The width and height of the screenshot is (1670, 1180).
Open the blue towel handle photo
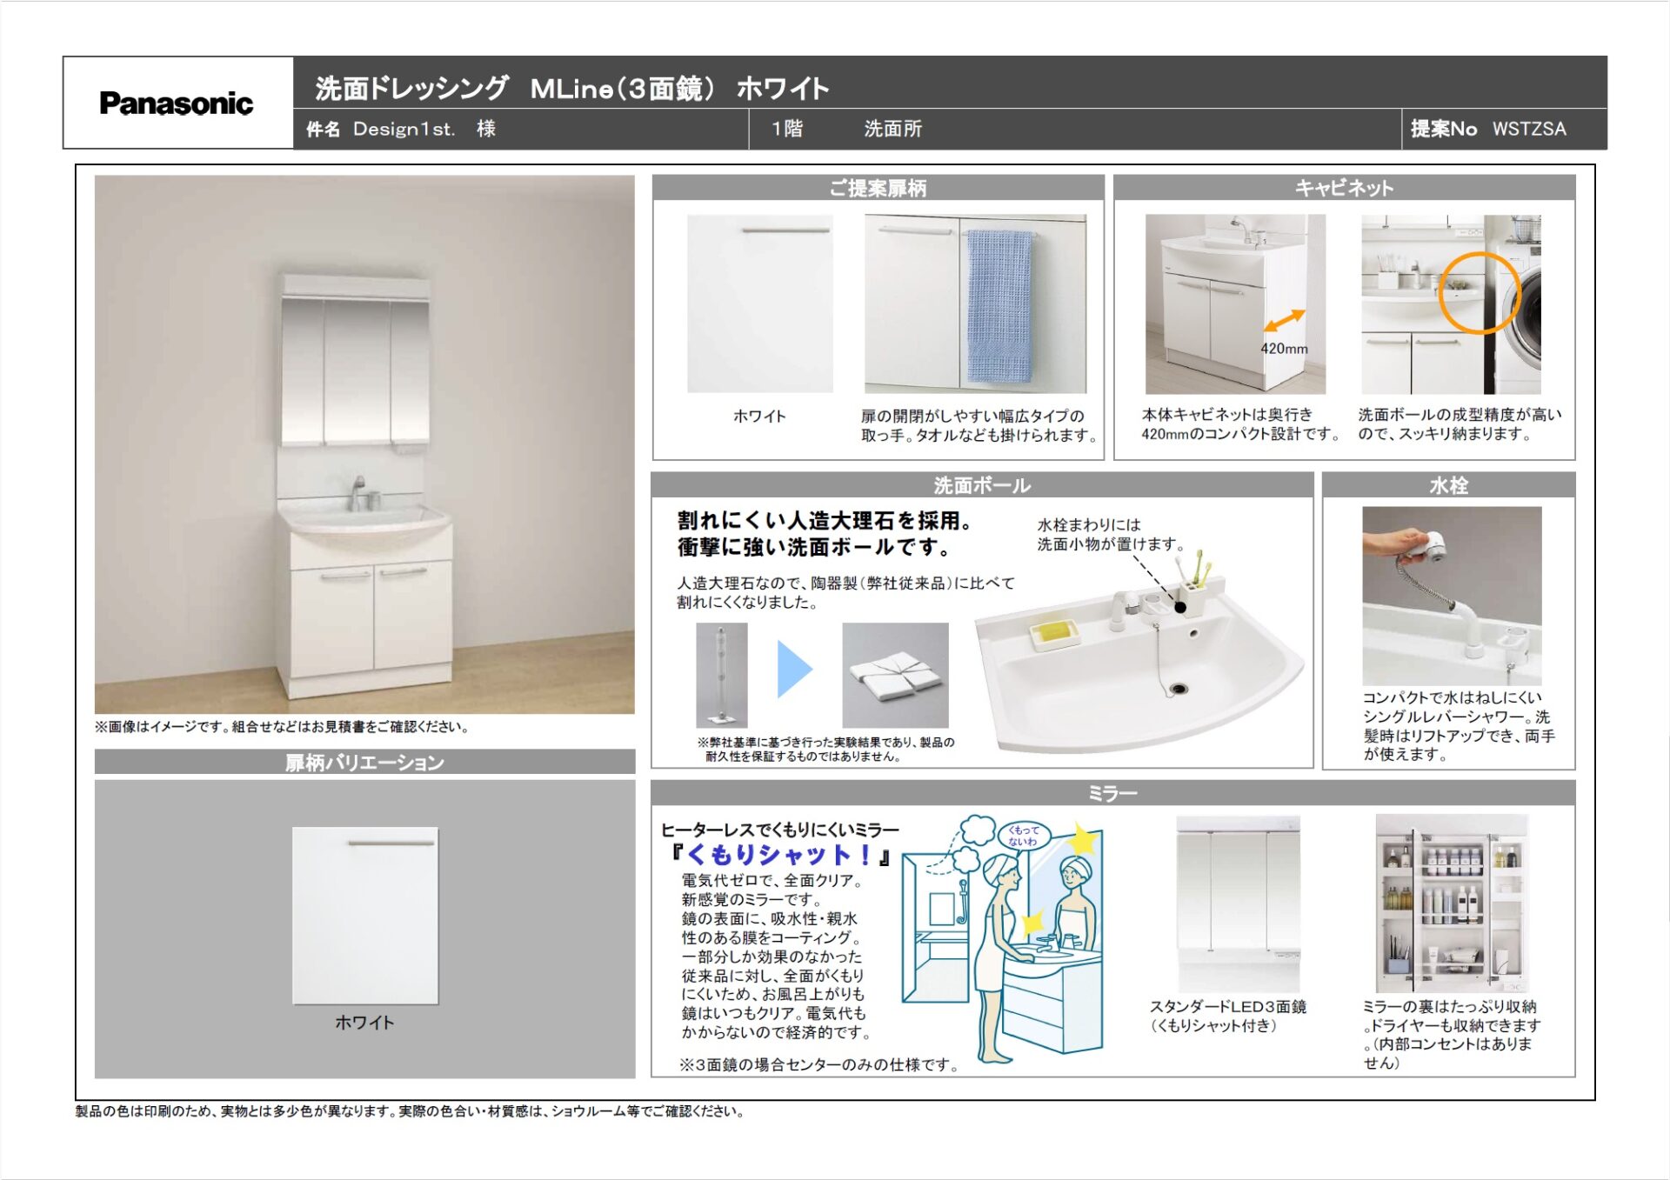tap(975, 303)
